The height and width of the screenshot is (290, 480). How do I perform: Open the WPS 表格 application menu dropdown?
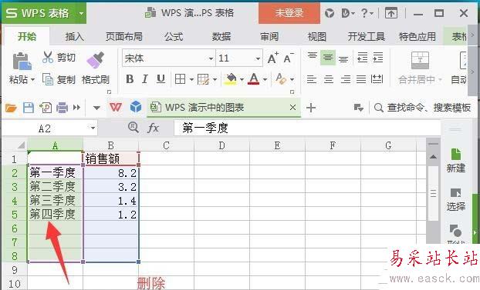point(81,13)
